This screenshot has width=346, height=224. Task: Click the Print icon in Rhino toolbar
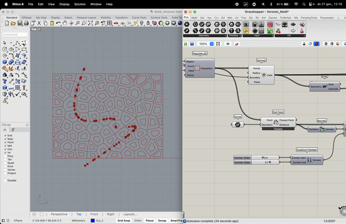(27, 23)
